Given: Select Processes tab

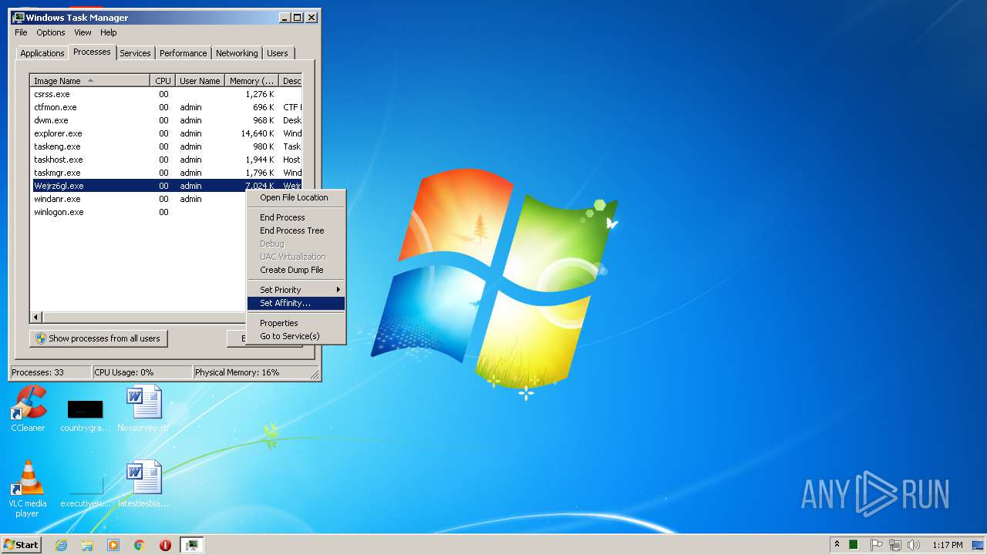Looking at the screenshot, I should click(x=92, y=52).
